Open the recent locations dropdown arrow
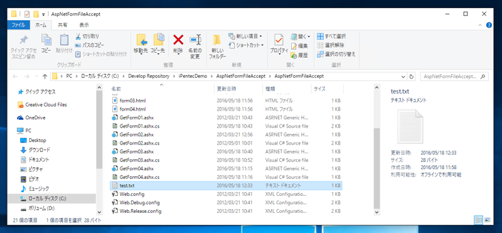The width and height of the screenshot is (502, 233). (x=36, y=77)
